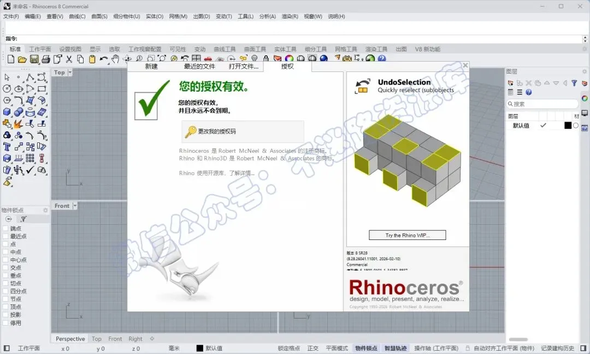Click the layers panel 搜索 search field
Image resolution: width=590 pixels, height=354 pixels.
pos(542,104)
